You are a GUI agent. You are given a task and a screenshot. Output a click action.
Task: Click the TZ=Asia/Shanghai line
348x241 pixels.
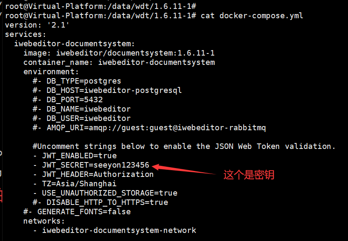click(75, 184)
